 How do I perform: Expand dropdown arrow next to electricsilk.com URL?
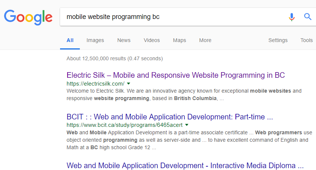(129, 84)
